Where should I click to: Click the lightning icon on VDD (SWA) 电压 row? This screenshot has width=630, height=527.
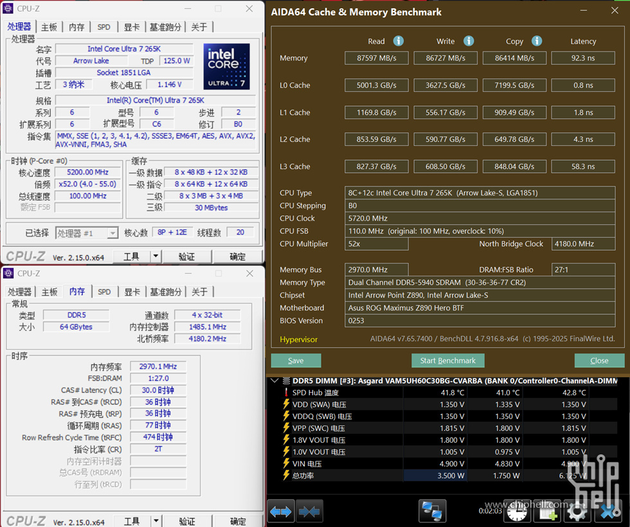pos(286,404)
